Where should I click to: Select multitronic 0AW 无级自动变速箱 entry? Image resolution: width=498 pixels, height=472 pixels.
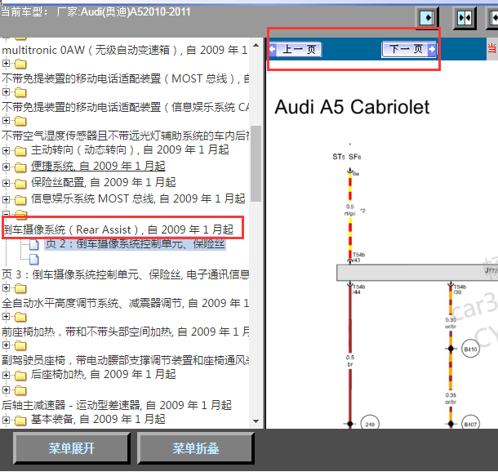(125, 50)
